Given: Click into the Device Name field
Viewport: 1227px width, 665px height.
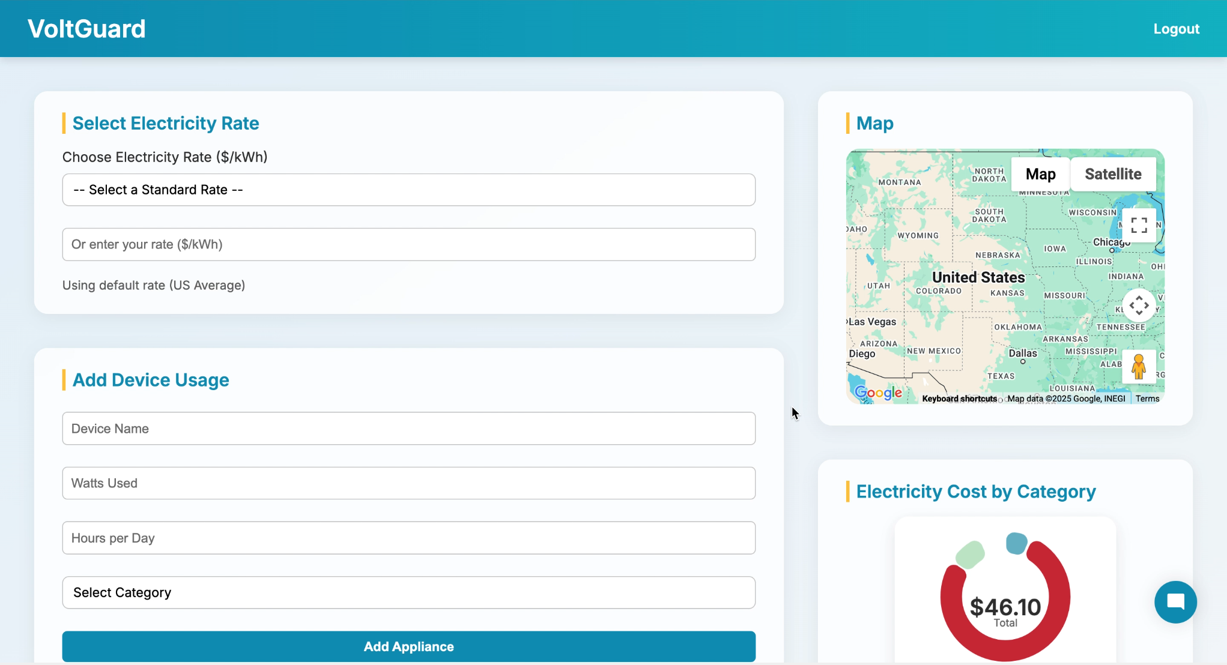Looking at the screenshot, I should pyautogui.click(x=408, y=429).
